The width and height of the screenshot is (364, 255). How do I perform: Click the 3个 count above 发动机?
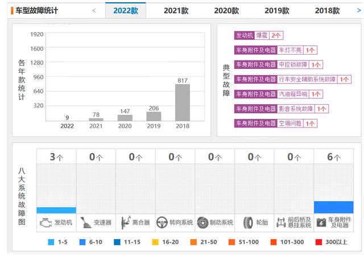(x=56, y=157)
